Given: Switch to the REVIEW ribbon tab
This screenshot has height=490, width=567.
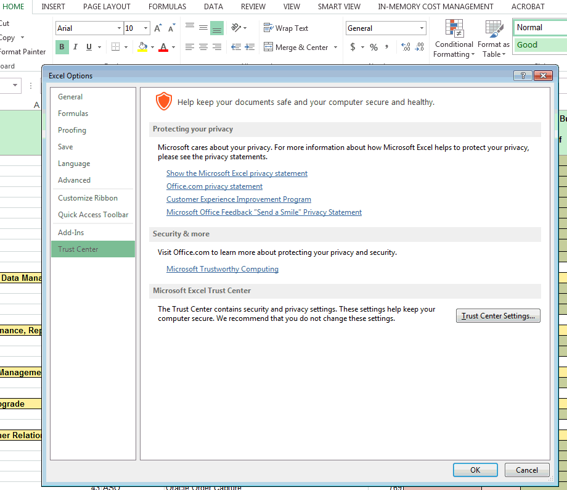Looking at the screenshot, I should click(x=253, y=7).
